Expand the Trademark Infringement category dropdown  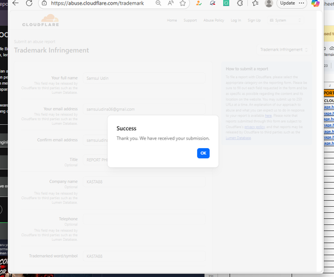[x=284, y=49]
